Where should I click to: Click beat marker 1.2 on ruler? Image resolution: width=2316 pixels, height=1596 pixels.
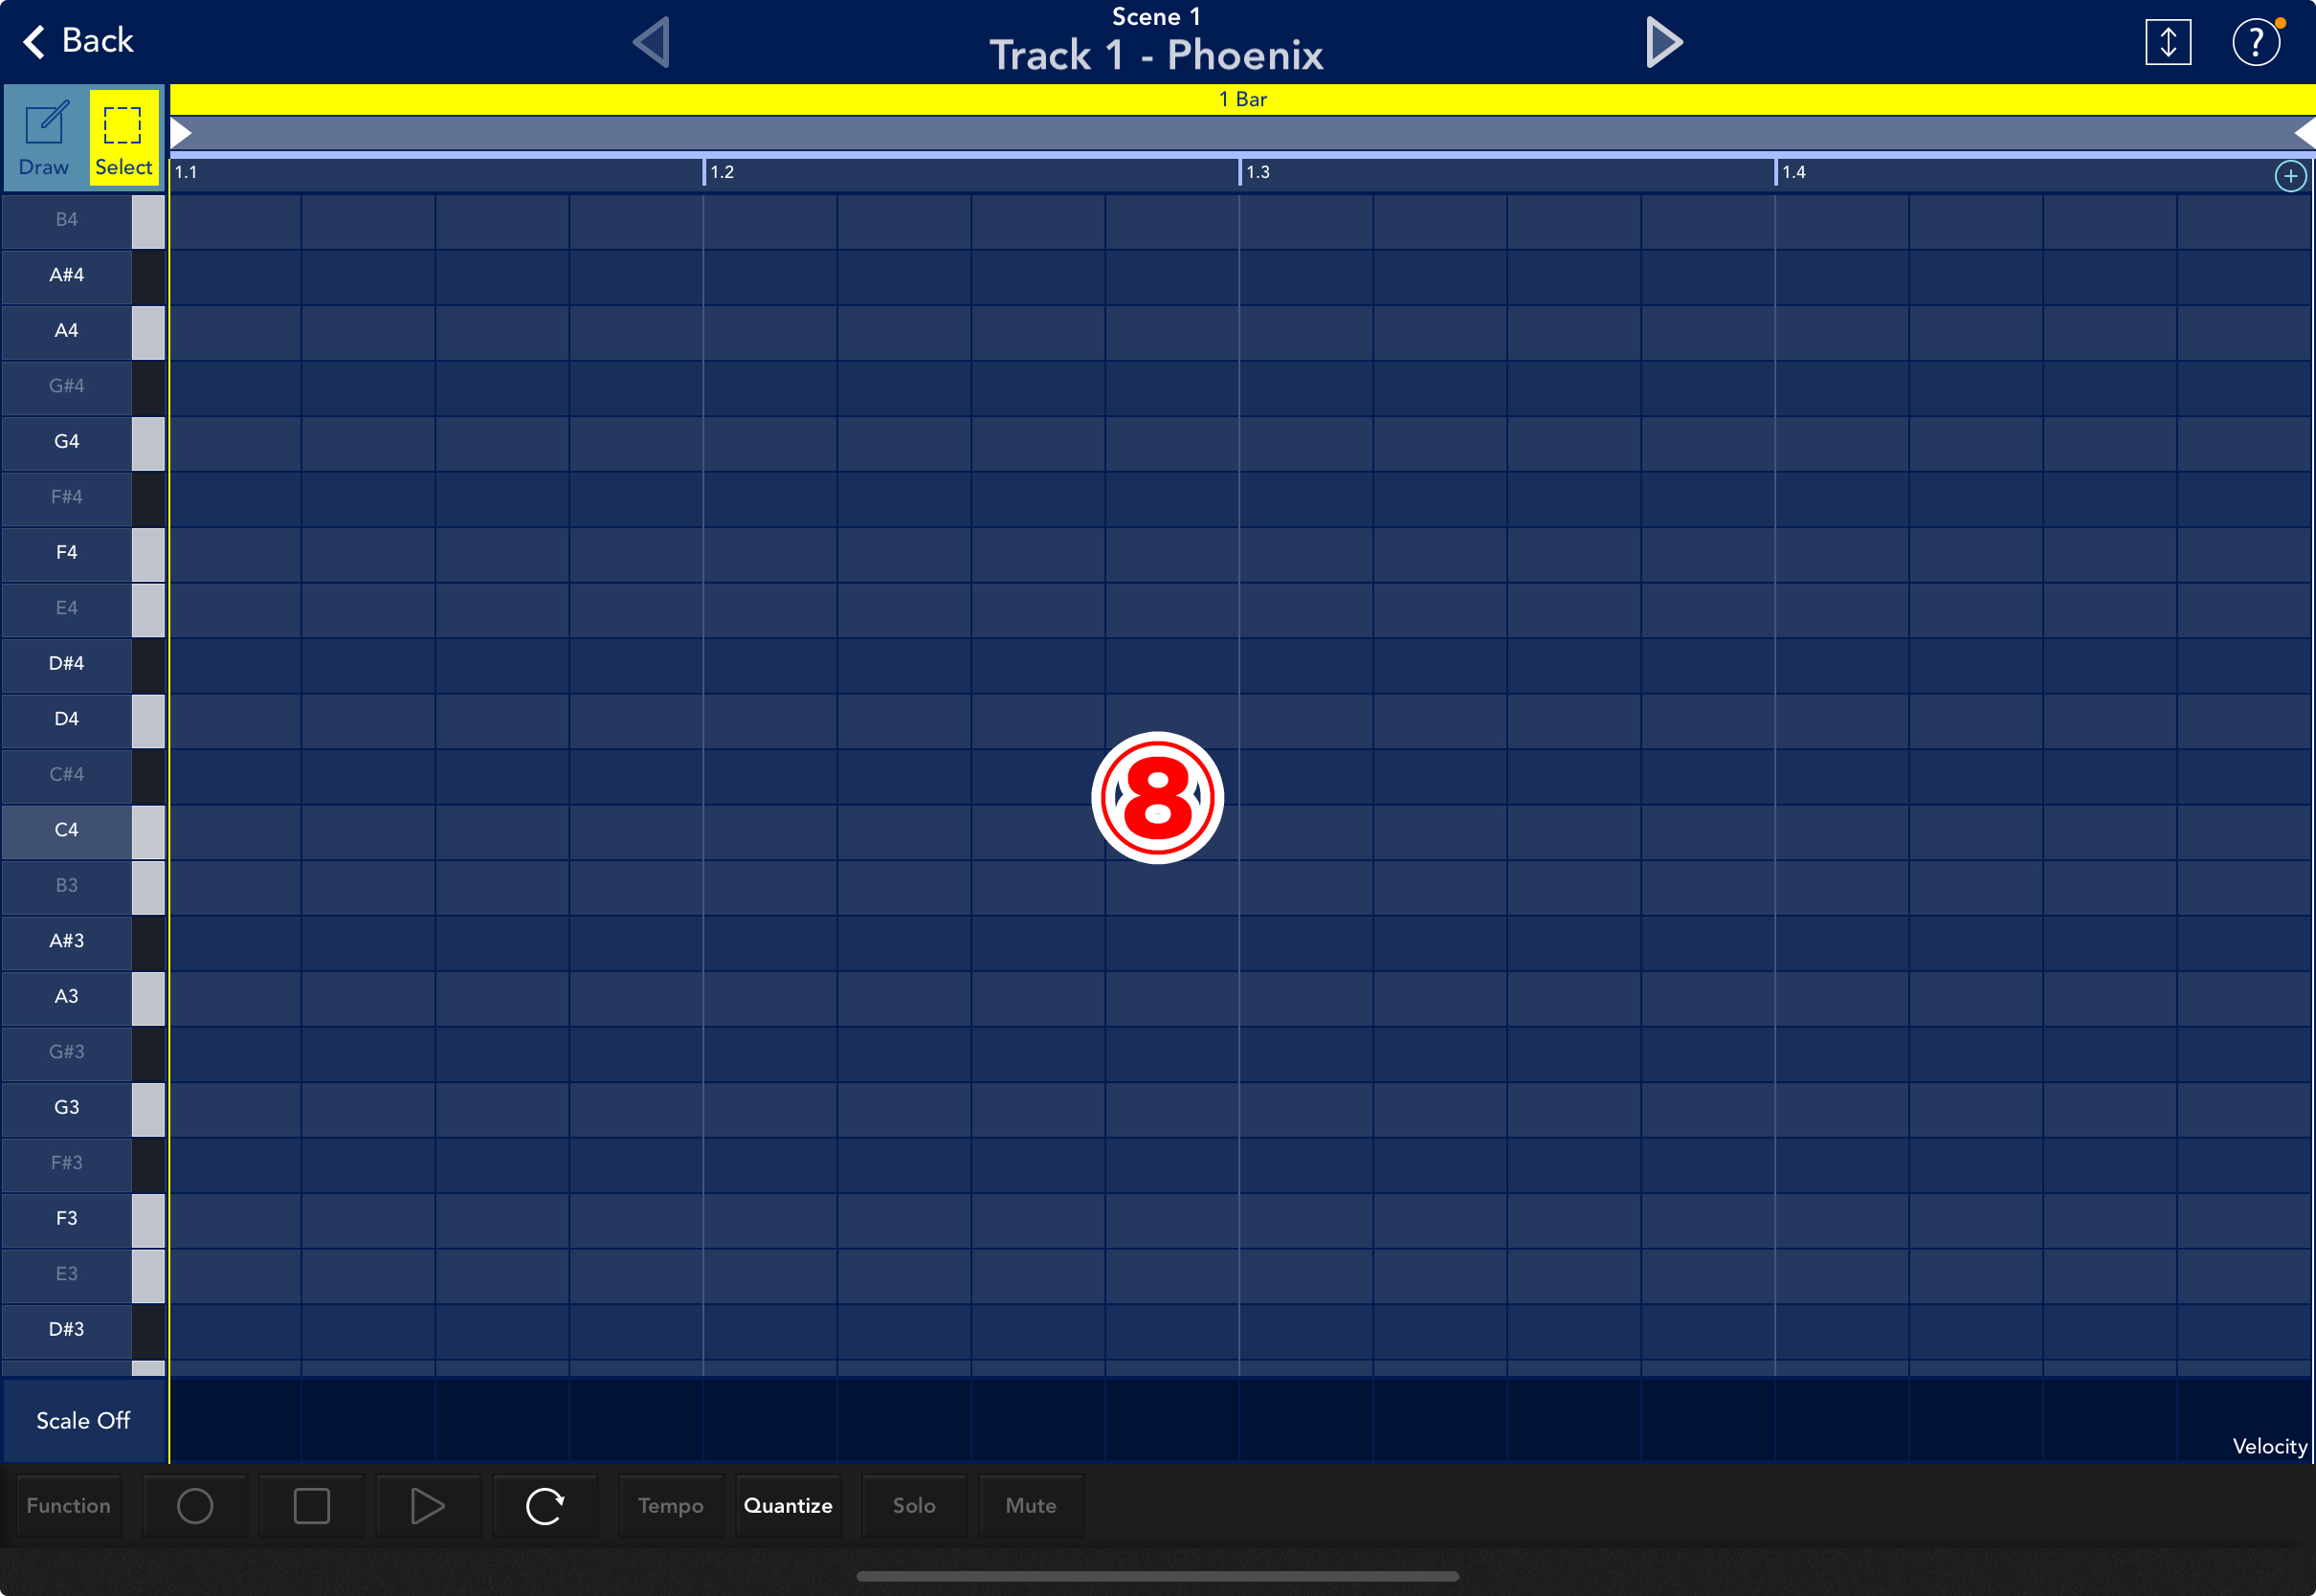pos(721,172)
